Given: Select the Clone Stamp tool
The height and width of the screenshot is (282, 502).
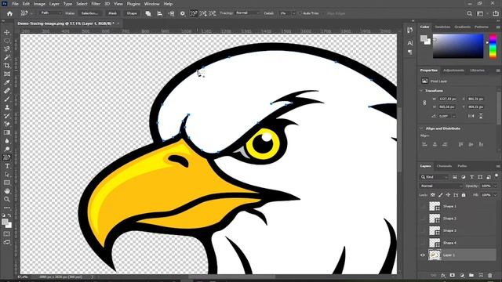Looking at the screenshot, I should click(7, 107).
